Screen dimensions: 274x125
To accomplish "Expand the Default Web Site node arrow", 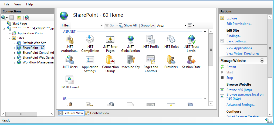I will coord(15,43).
